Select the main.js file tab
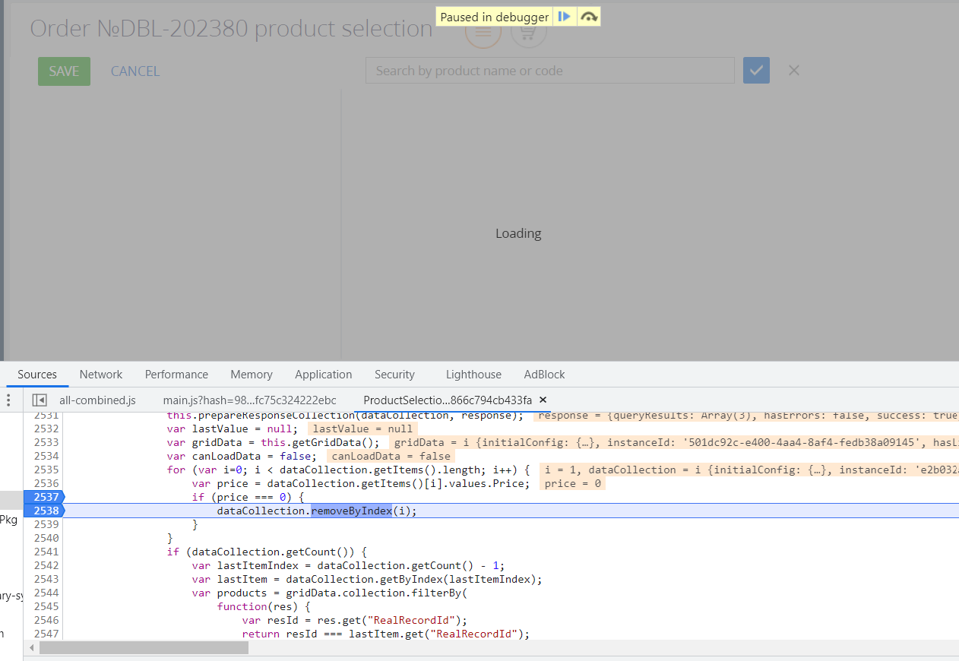959x661 pixels. point(249,400)
